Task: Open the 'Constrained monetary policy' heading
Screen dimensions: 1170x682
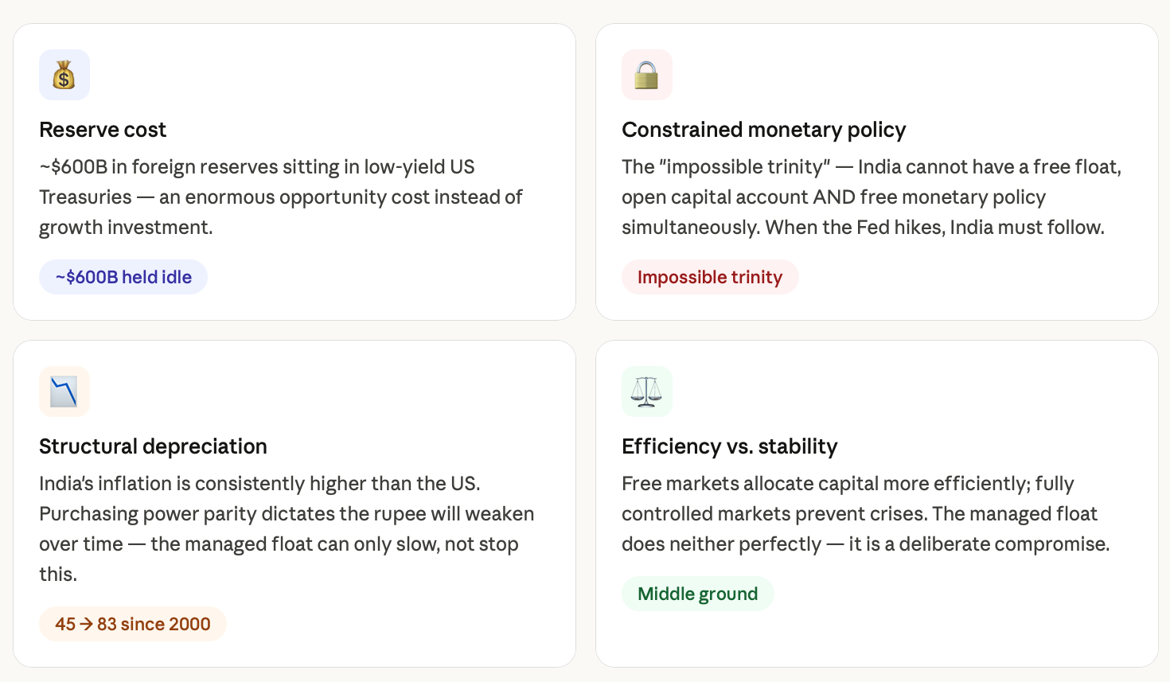Action: click(x=764, y=130)
